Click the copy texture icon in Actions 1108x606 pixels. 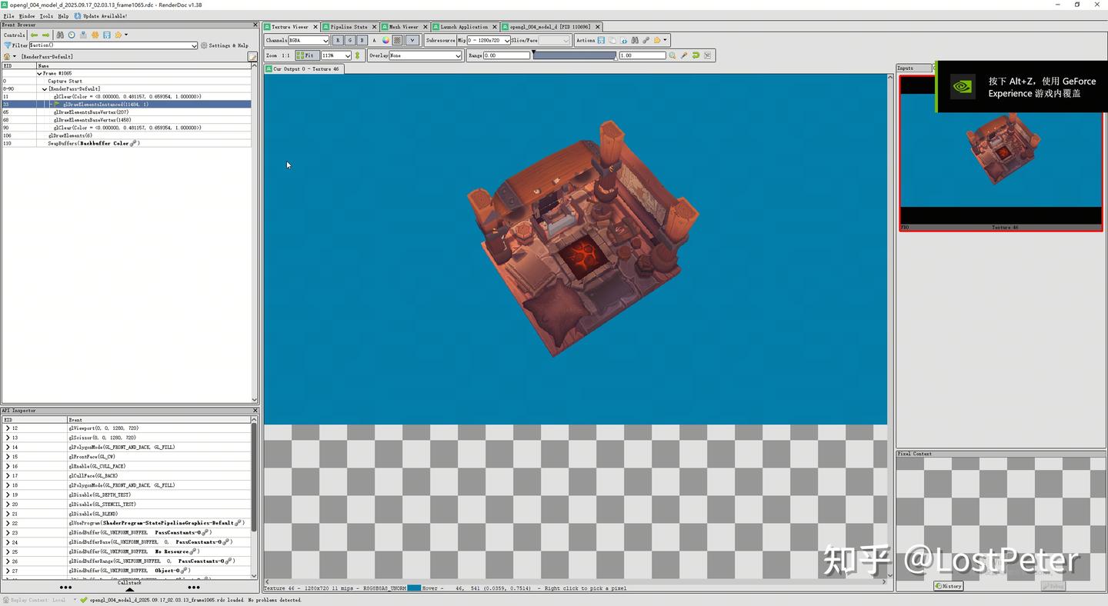point(612,40)
